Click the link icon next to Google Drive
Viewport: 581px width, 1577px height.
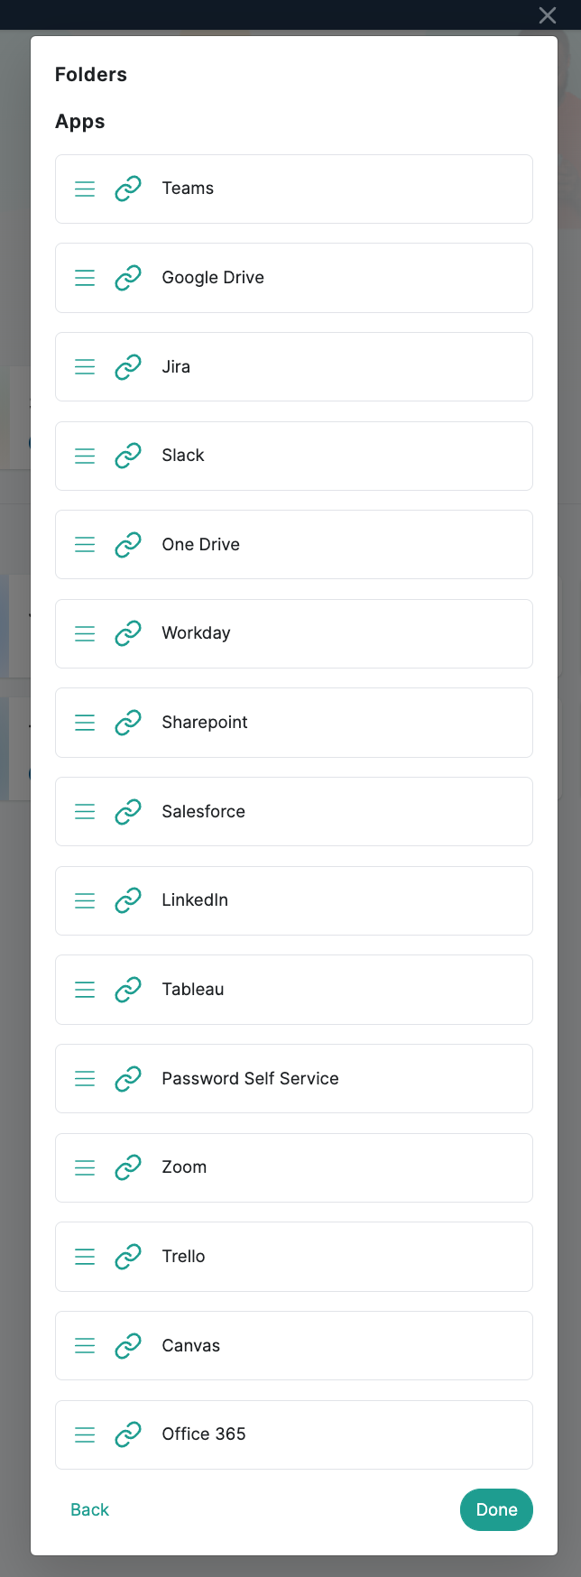128,278
